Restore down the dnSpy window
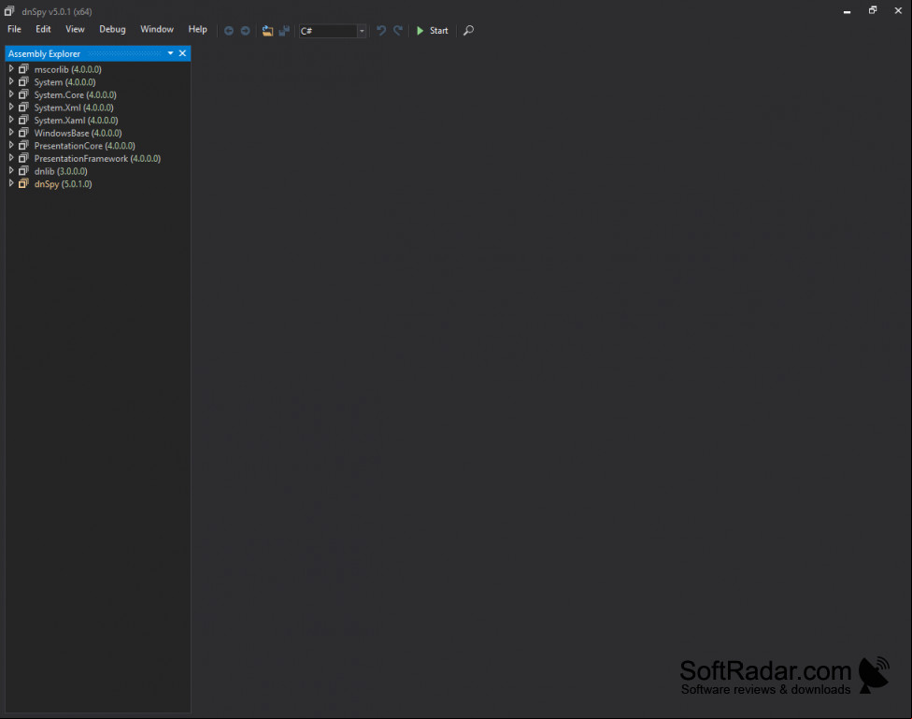Image resolution: width=912 pixels, height=719 pixels. pyautogui.click(x=873, y=10)
